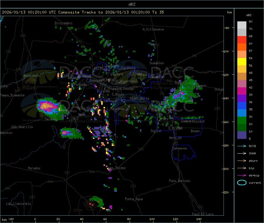This screenshot has width=264, height=223.
Task: Pick the bright green swatch between 30 and 20
Action: point(242,120)
